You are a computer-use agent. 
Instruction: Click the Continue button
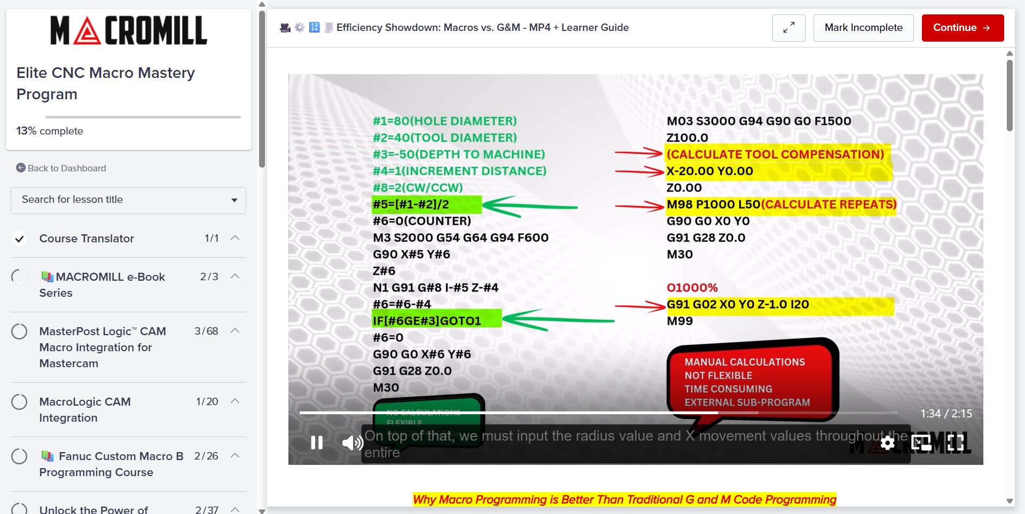click(x=963, y=28)
